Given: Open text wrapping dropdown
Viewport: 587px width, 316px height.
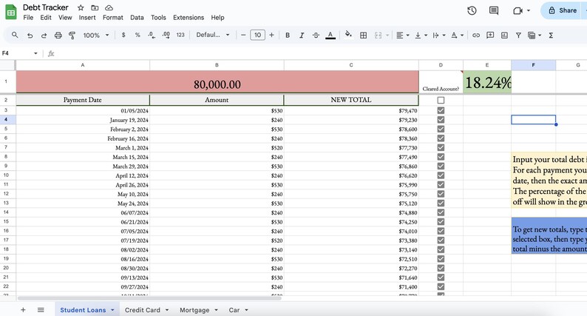Looking at the screenshot, I should 439,36.
